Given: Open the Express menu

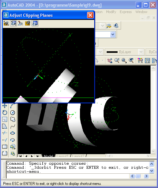Looking at the screenshot, I should point(126,12).
